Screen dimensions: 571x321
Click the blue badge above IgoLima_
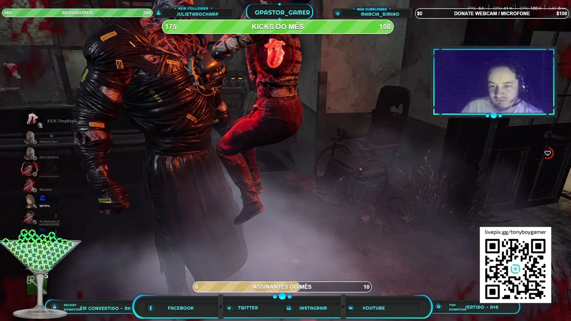(42, 198)
